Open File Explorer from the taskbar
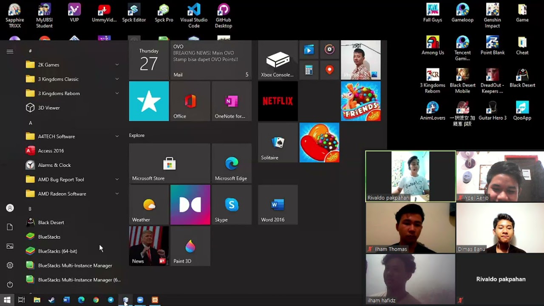 (37, 300)
